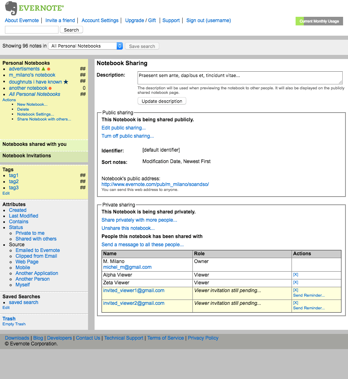Filter by Last Modified attribute
Screen dimensions: 348x379
pos(23,216)
